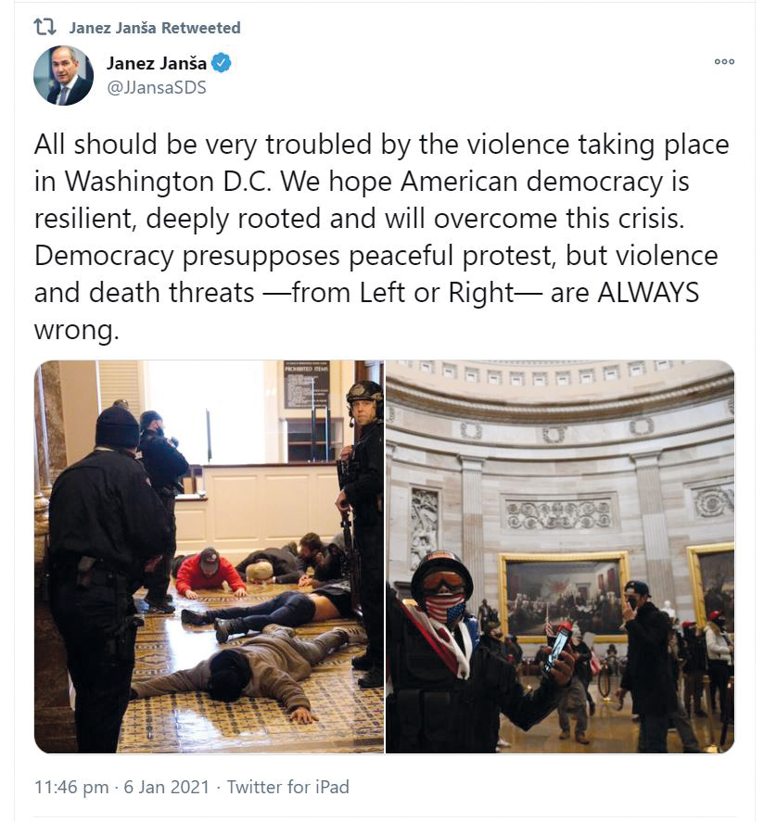Click the 6 Jan 2021 date
The height and width of the screenshot is (822, 764).
[166, 787]
